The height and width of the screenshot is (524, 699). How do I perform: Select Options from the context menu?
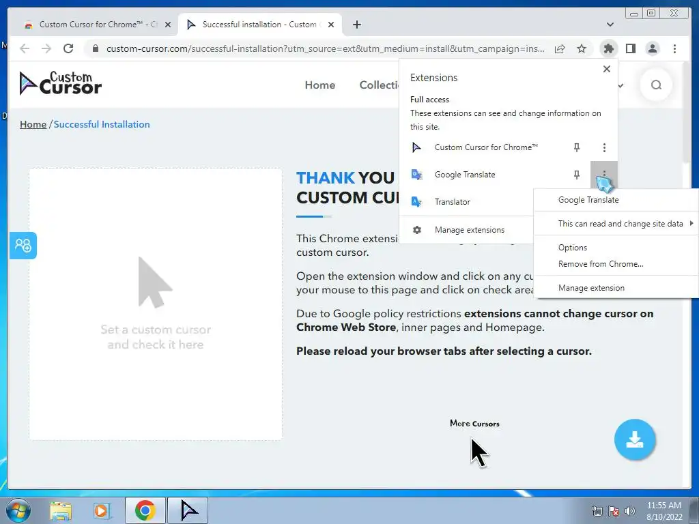click(573, 248)
